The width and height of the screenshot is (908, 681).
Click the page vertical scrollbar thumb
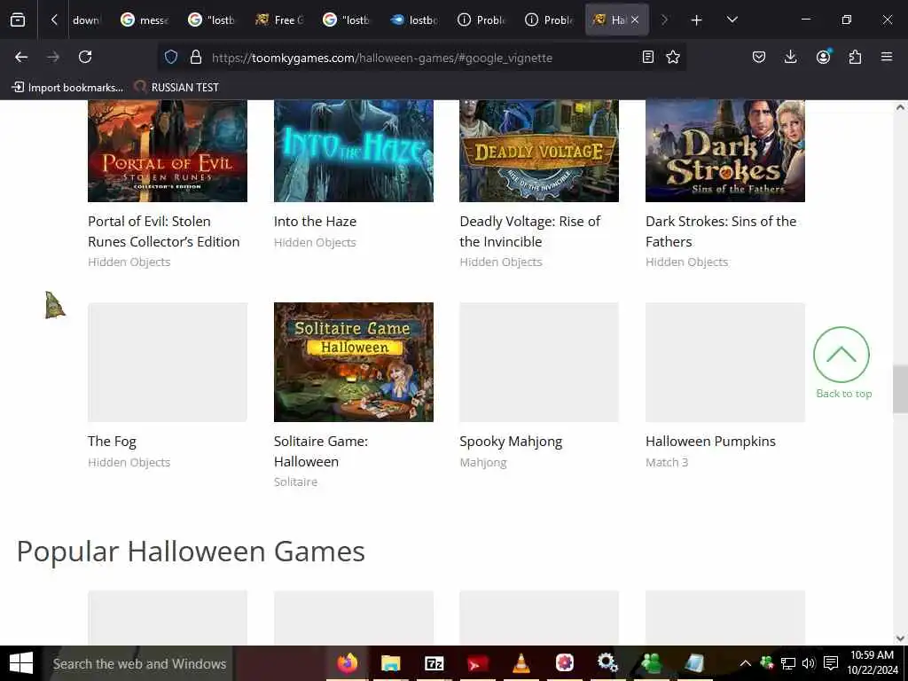point(900,389)
